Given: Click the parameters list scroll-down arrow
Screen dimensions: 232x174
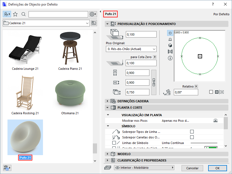Looking at the screenshot, I should (226, 146).
